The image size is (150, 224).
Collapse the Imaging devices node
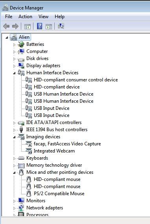(x=14, y=137)
